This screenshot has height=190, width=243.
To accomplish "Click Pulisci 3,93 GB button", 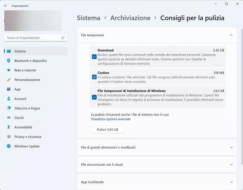I will (108, 129).
